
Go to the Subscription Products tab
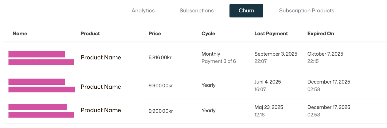click(x=306, y=11)
